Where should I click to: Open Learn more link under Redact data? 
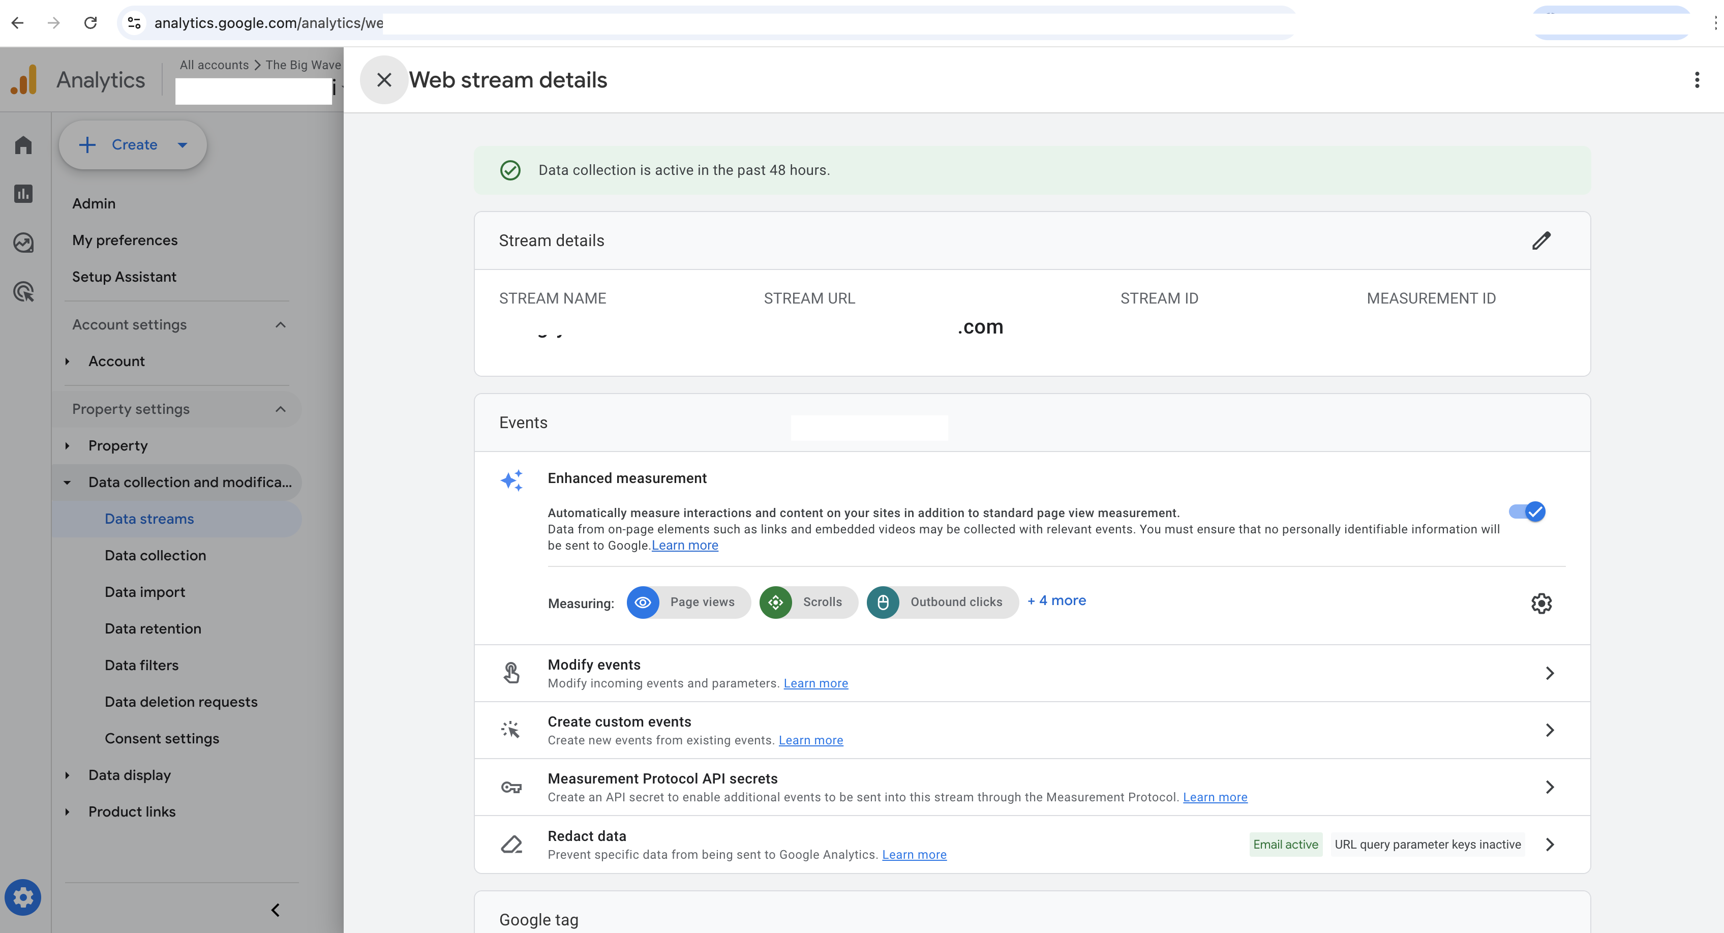(x=914, y=855)
